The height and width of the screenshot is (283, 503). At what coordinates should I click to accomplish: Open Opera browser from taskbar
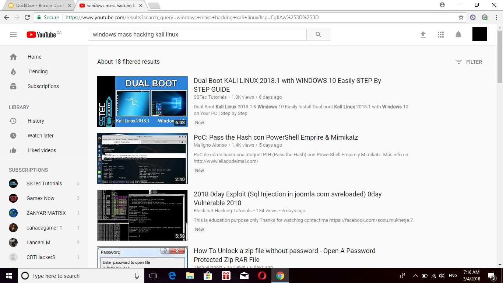pos(262,276)
